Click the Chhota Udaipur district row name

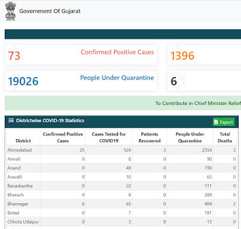[x=23, y=222]
